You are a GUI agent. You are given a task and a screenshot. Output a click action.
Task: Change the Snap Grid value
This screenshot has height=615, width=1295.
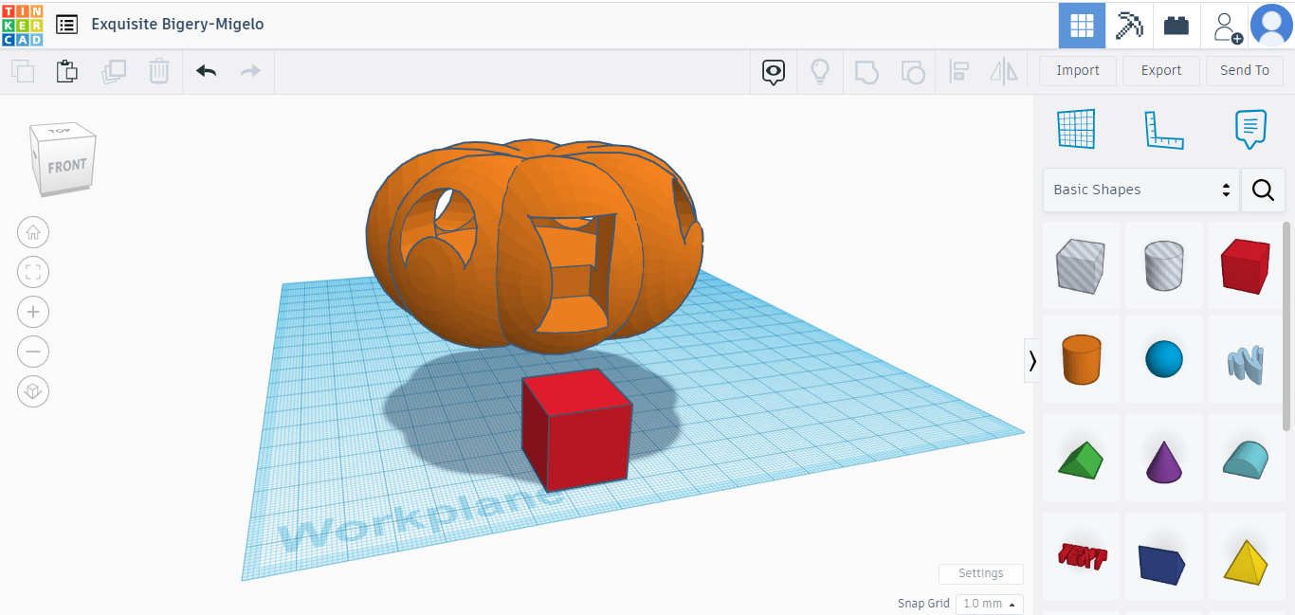pyautogui.click(x=989, y=604)
